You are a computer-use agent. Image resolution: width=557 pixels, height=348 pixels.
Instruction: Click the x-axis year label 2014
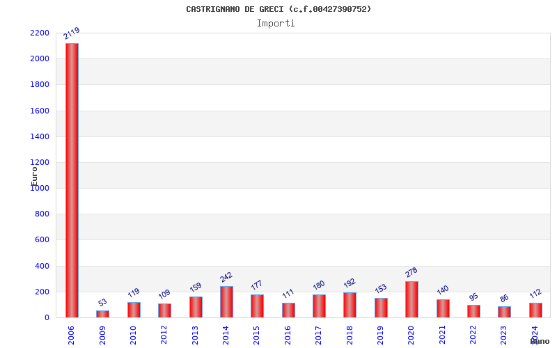click(x=226, y=335)
